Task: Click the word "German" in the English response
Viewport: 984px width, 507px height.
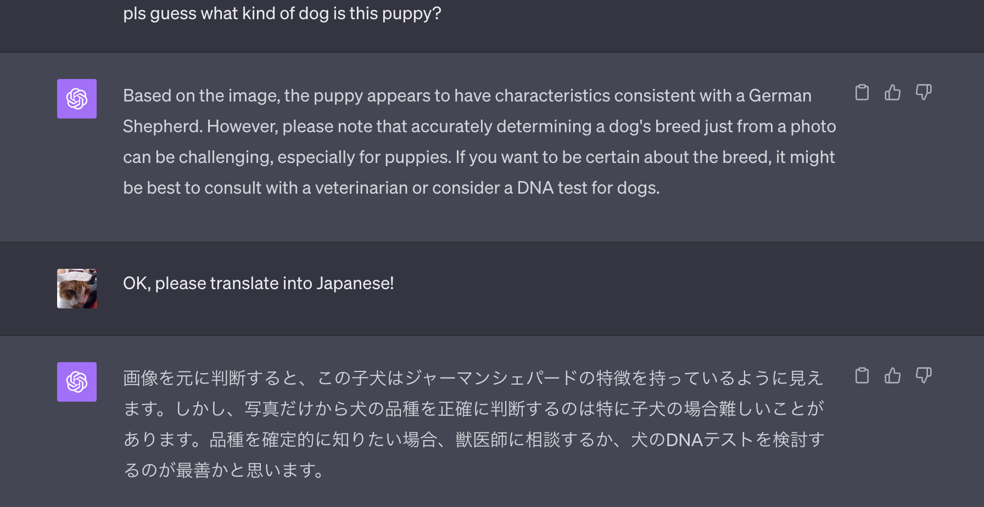Action: point(780,96)
